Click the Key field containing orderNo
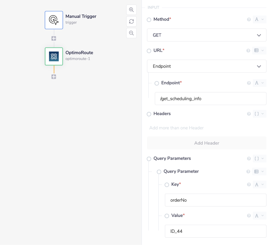Screen dimensions: 271x245 tap(215, 200)
